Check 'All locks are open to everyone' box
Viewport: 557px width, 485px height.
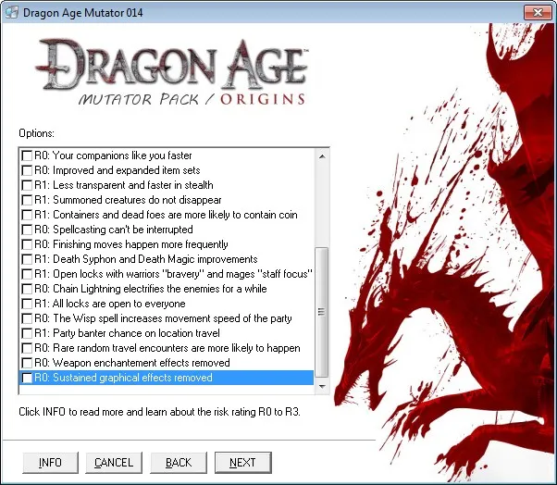coord(27,304)
